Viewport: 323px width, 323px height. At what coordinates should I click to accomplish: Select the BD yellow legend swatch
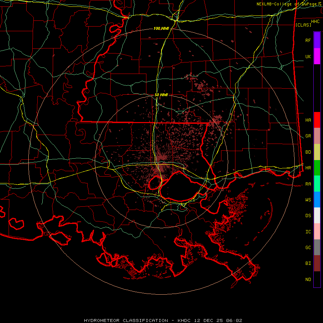coord(317,152)
